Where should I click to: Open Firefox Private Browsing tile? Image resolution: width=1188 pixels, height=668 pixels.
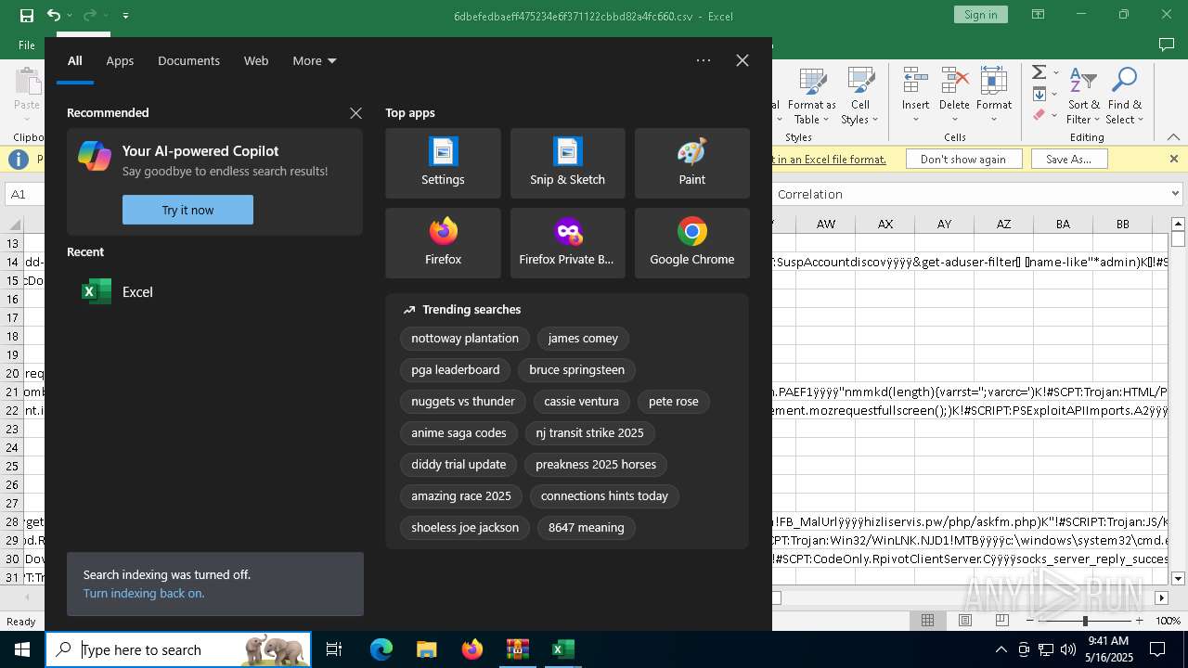point(567,243)
